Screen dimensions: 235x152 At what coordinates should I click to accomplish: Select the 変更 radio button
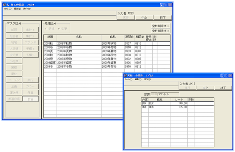click(59, 29)
